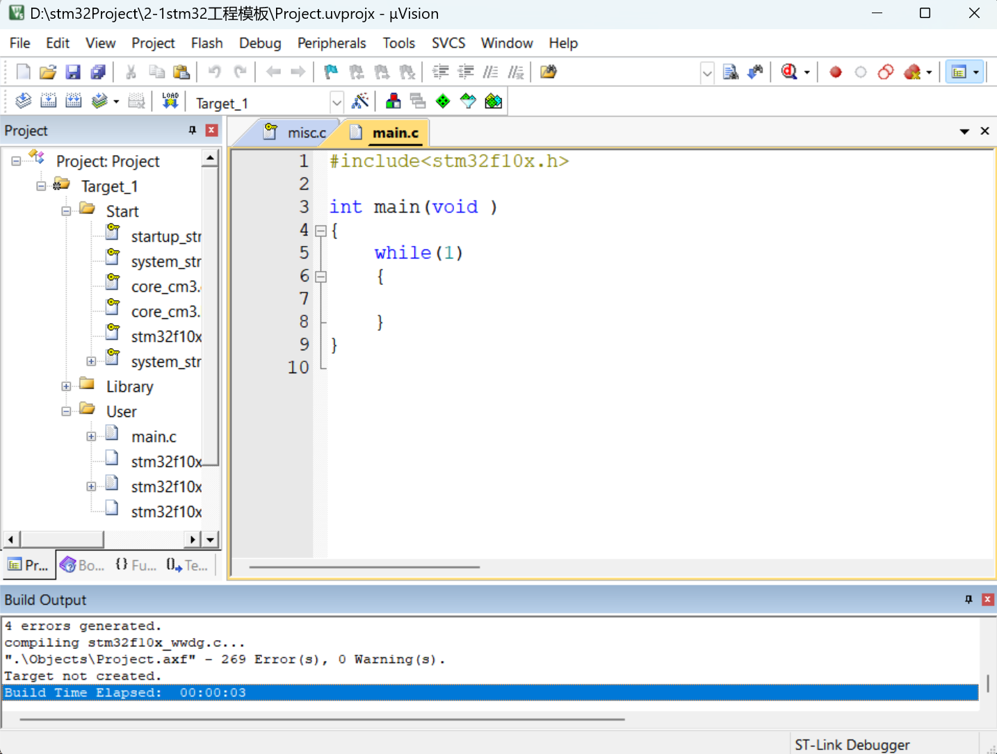
Task: Open the Debug menu
Action: [x=260, y=43]
